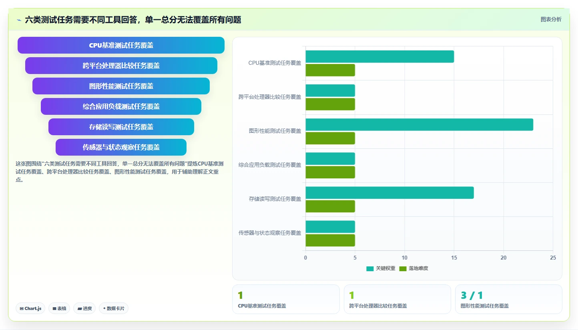This screenshot has width=578, height=330.
Task: Click the description paragraph under the funnel
Action: pyautogui.click(x=119, y=172)
